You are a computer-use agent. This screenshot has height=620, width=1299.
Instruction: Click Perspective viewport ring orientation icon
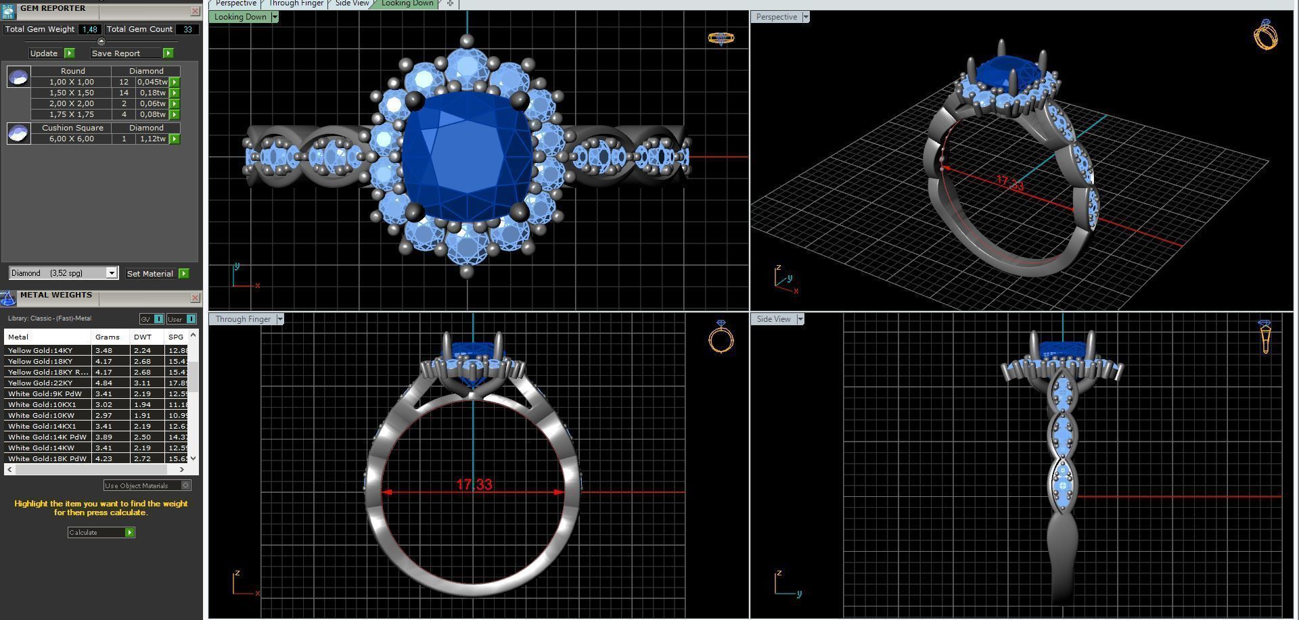coord(1265,34)
